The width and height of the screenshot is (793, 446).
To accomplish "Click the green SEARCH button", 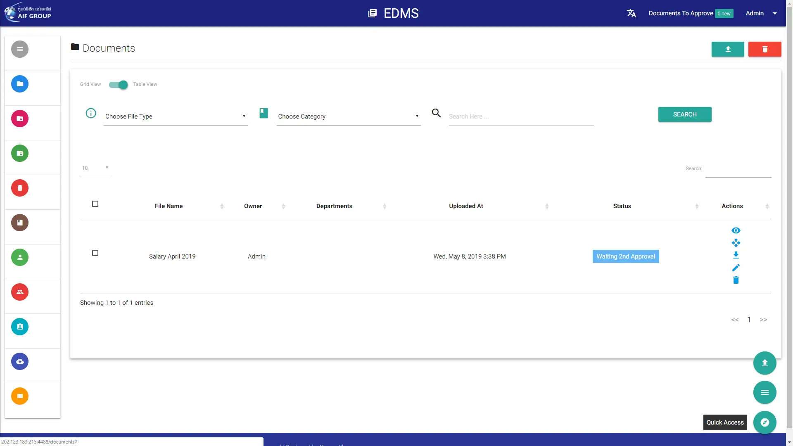I will (685, 114).
